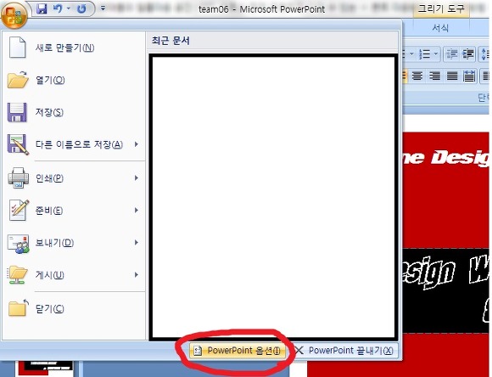The image size is (492, 377).
Task: Click the Save icon in quick access toolbar
Action: 42,8
